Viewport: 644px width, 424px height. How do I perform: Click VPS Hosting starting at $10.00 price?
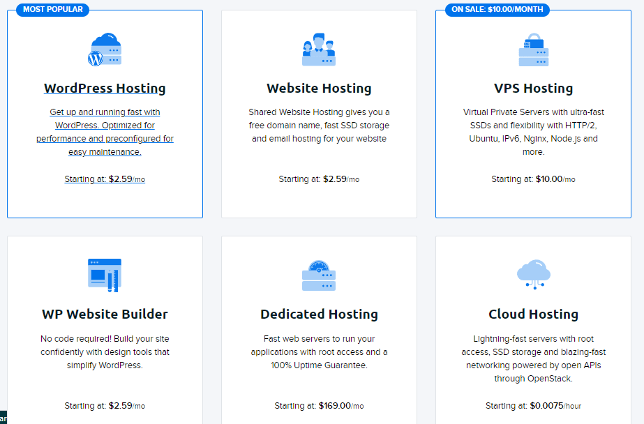(533, 179)
